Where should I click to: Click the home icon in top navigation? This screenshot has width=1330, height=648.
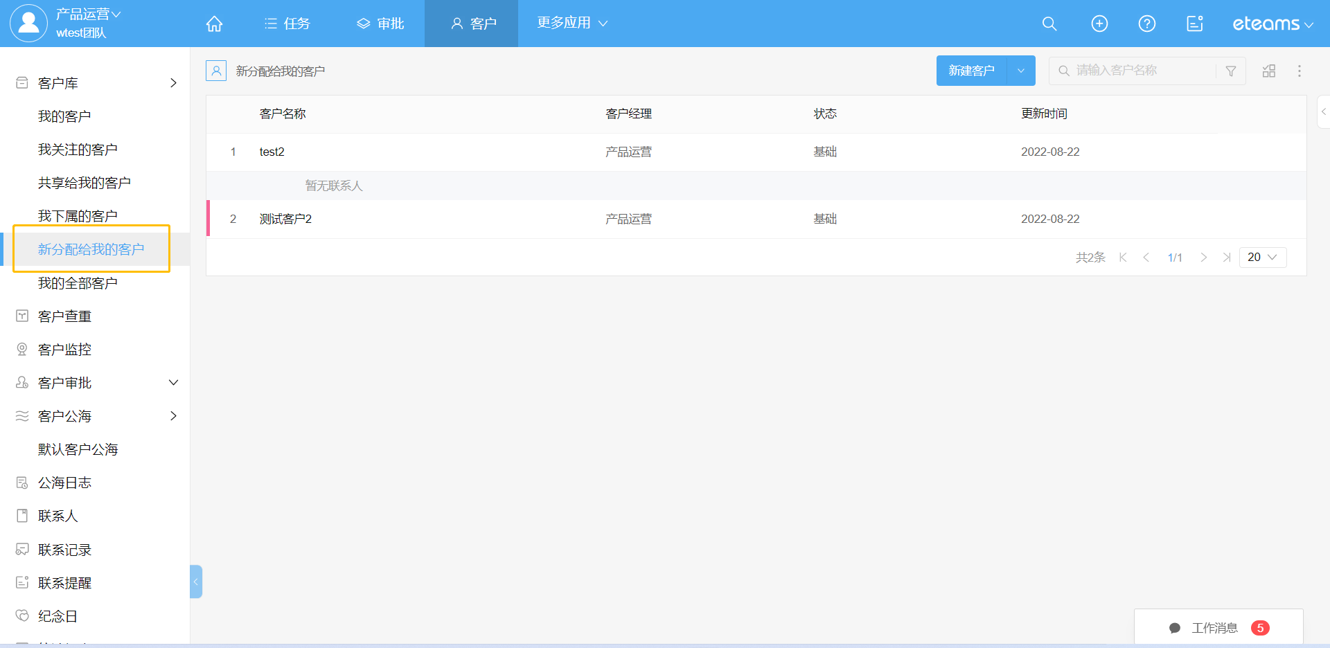pyautogui.click(x=214, y=24)
